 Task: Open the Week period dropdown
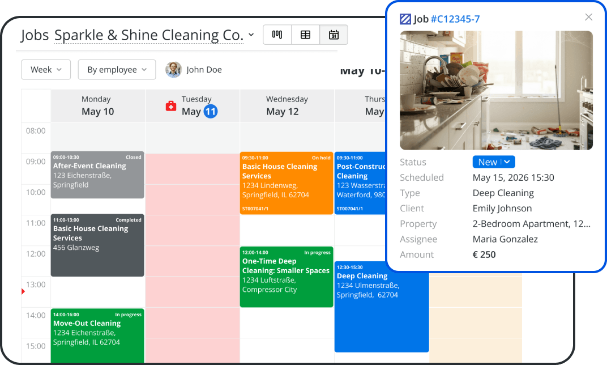(46, 70)
